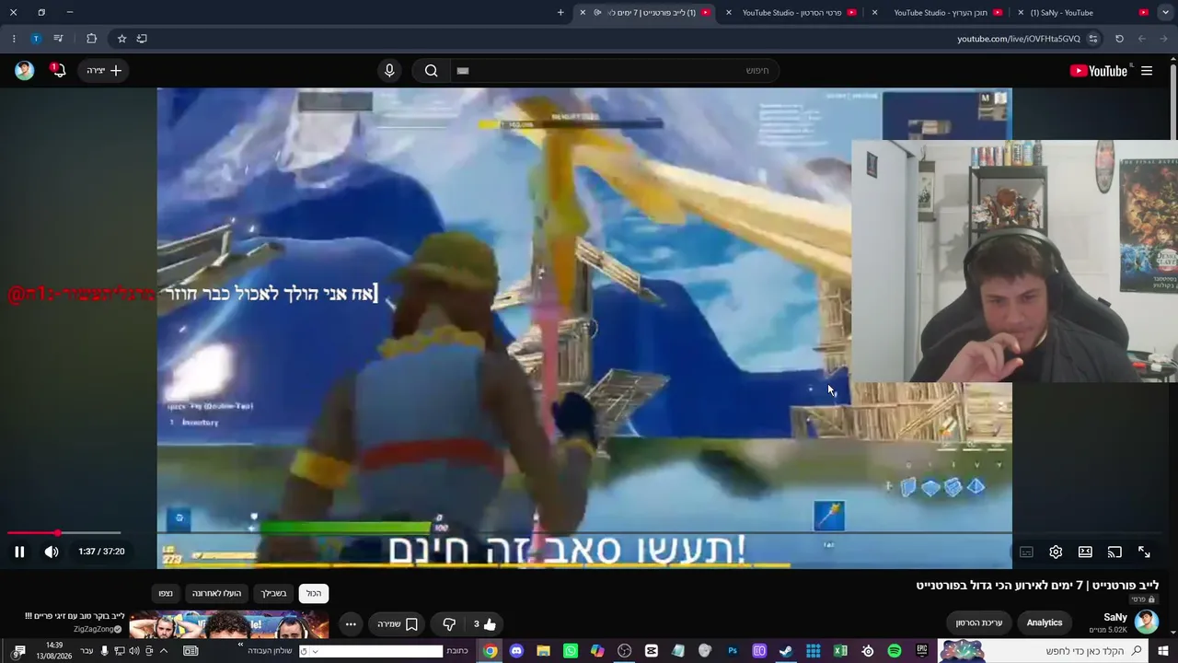
Task: Open Spotify from taskbar
Action: click(895, 651)
